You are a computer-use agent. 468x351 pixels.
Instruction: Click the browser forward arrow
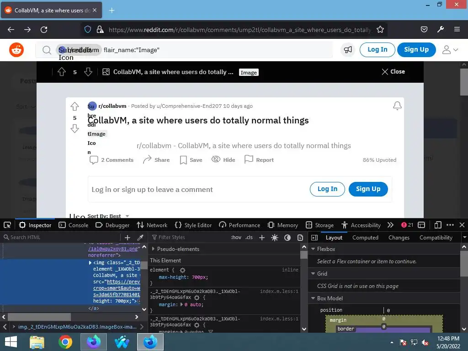pyautogui.click(x=27, y=30)
